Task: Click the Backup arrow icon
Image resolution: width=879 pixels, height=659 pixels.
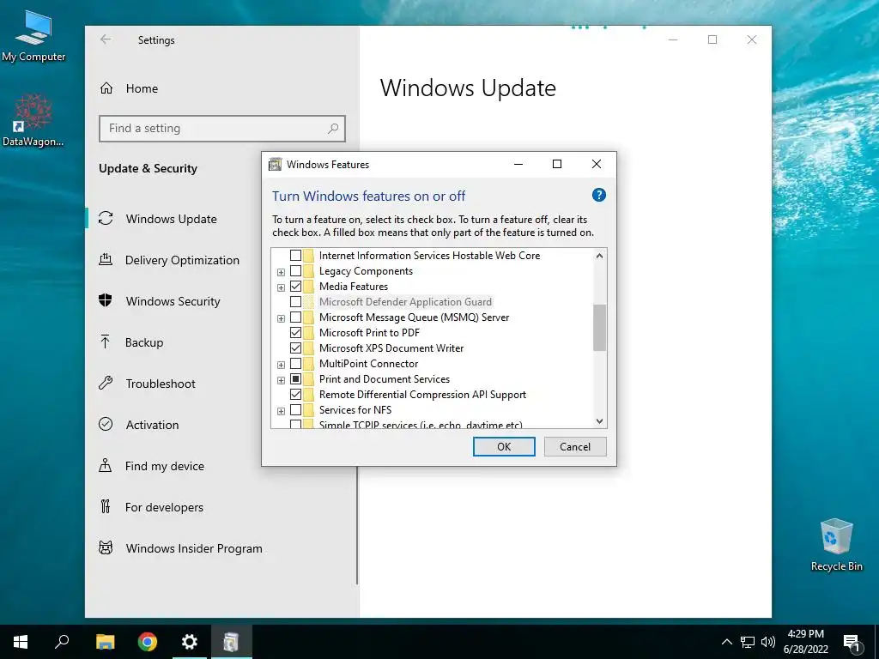Action: click(106, 342)
